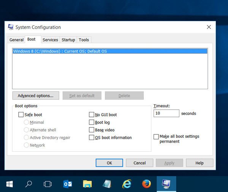Click into the Timeout seconds field

pyautogui.click(x=166, y=113)
